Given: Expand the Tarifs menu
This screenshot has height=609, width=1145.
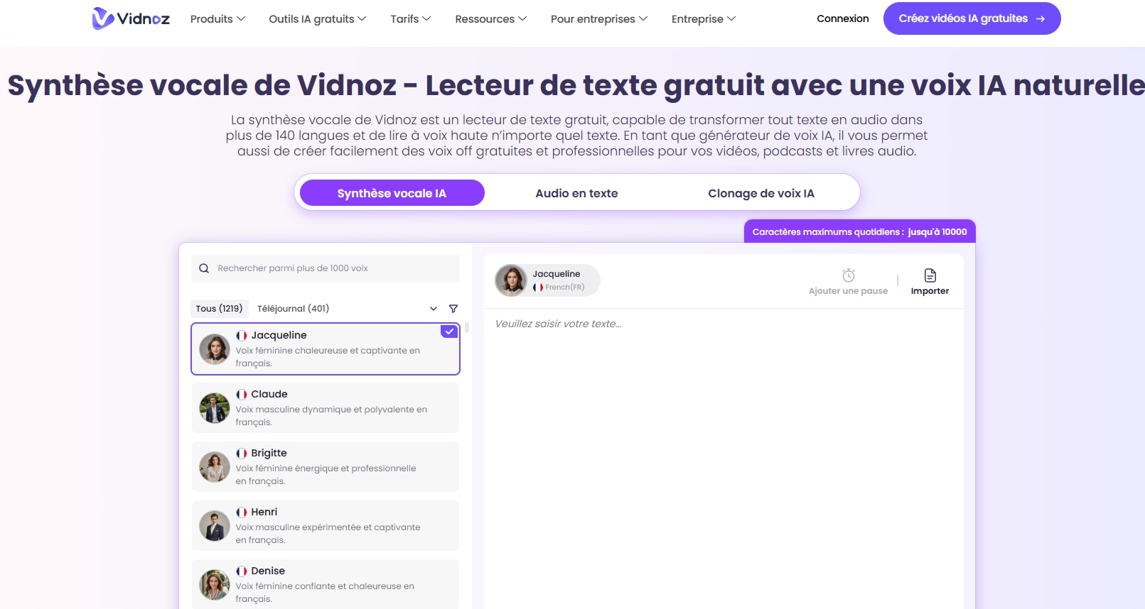Looking at the screenshot, I should coord(411,19).
